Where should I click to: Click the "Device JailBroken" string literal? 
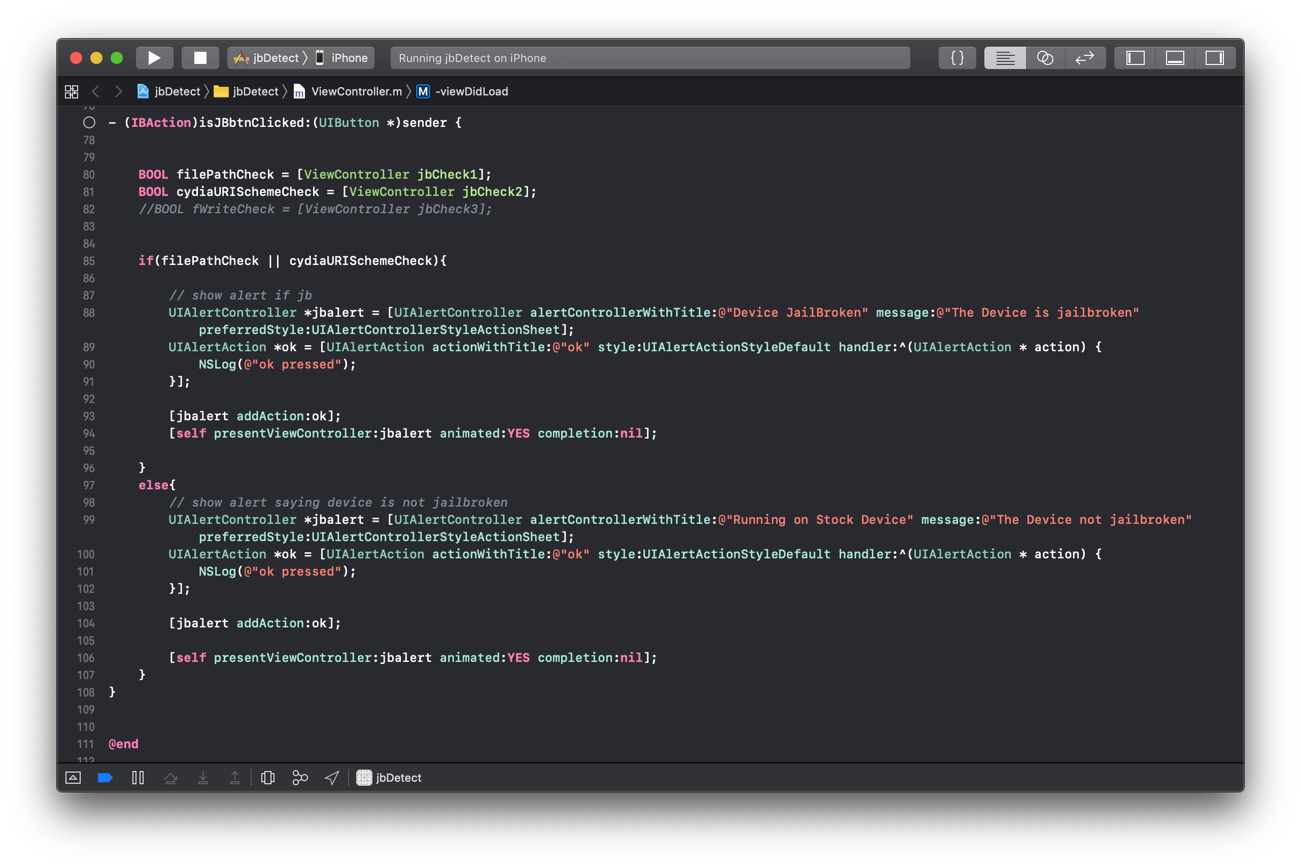(x=793, y=313)
